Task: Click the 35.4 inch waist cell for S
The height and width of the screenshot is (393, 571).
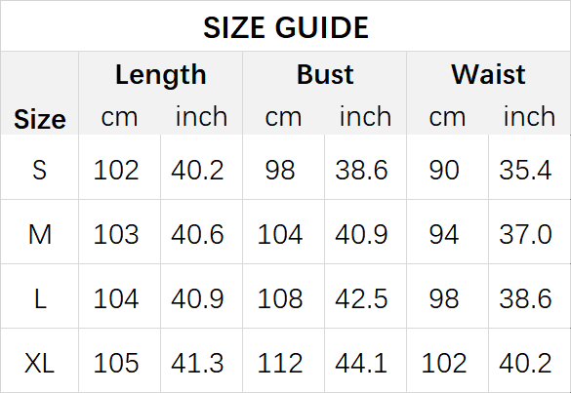Action: click(525, 170)
